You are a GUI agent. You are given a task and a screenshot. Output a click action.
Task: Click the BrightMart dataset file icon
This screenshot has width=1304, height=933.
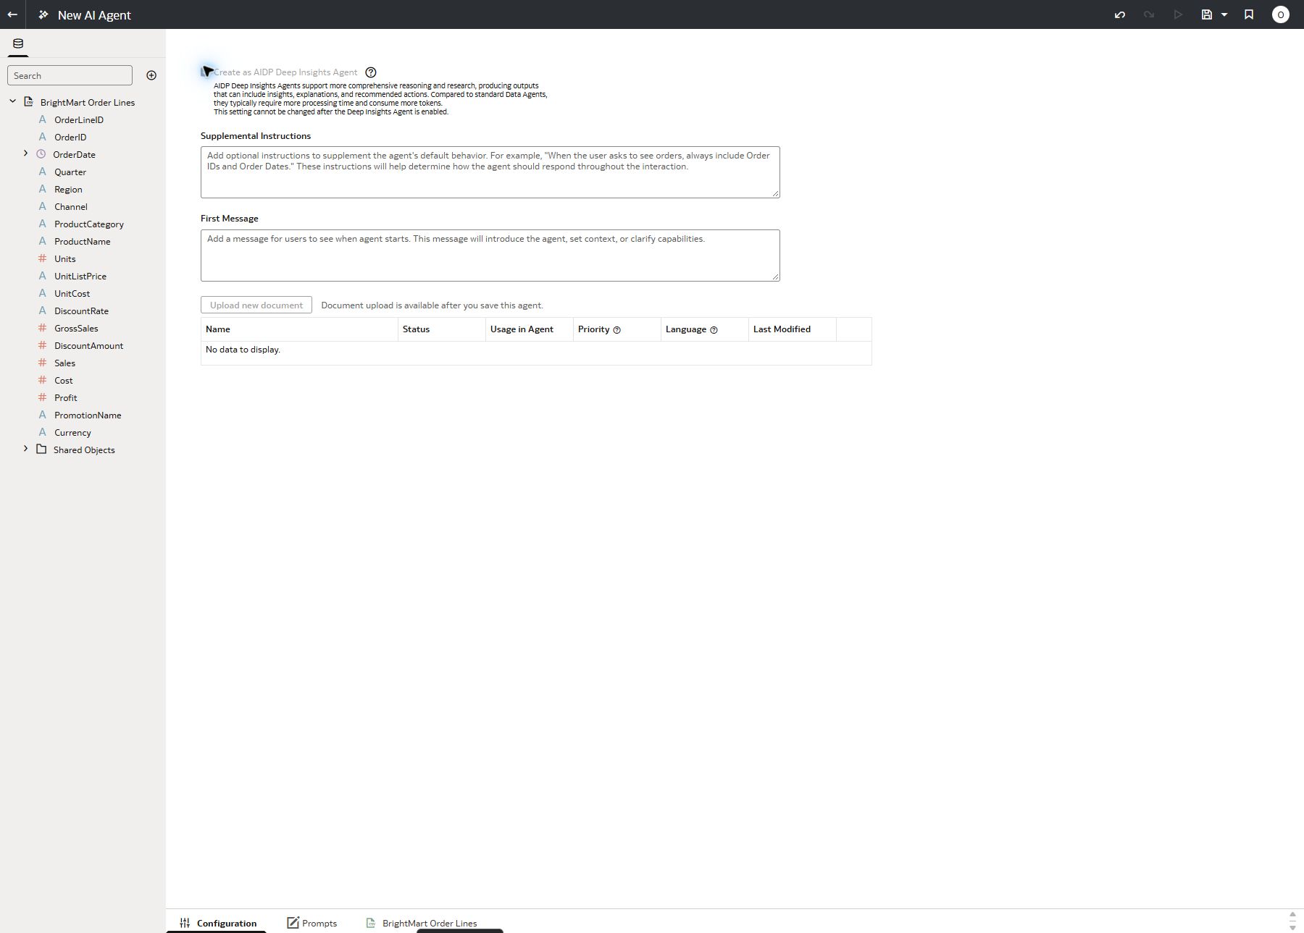[28, 101]
